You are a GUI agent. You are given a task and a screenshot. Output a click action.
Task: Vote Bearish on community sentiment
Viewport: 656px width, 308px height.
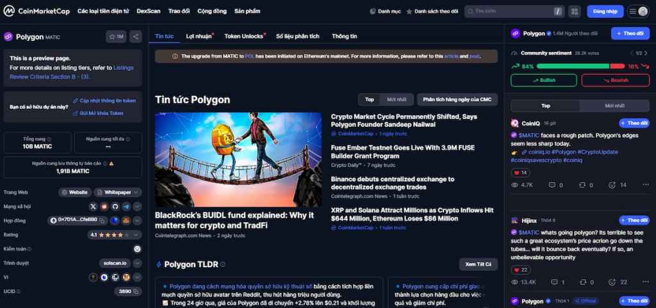pos(616,80)
